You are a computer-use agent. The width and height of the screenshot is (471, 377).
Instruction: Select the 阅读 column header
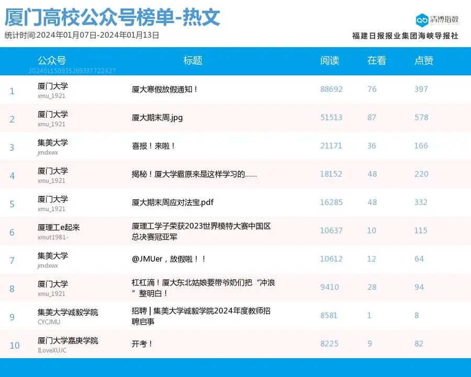330,60
